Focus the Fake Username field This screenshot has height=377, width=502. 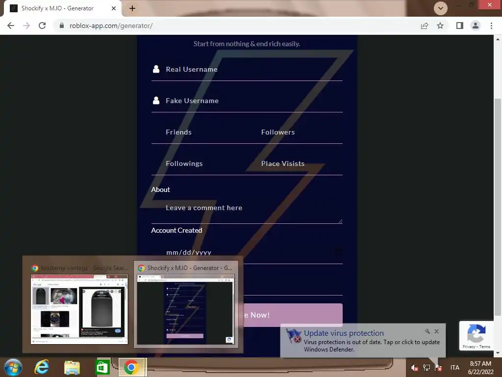click(247, 101)
